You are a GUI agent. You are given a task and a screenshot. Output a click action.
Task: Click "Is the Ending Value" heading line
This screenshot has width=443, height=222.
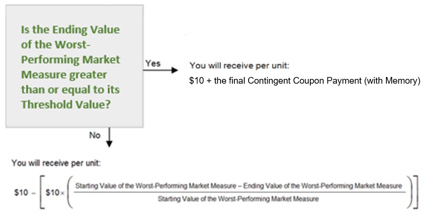70,29
